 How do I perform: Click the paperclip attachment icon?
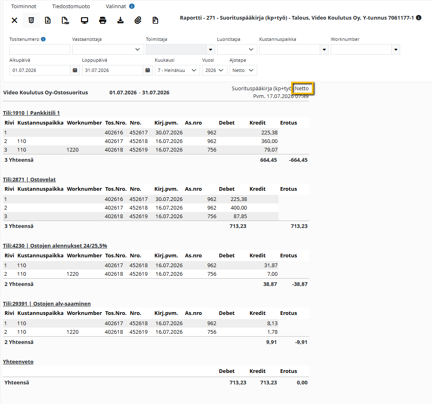click(x=138, y=20)
